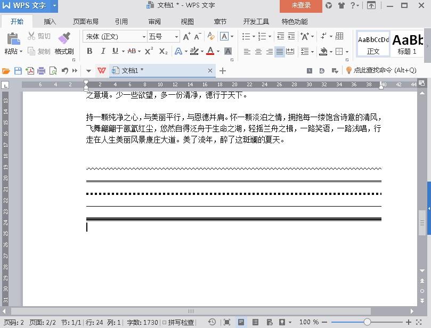This screenshot has height=328, width=431.
Task: Click the zoom slider handle
Action: (x=367, y=322)
